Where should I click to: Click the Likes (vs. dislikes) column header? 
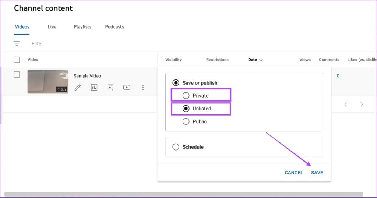coord(362,60)
